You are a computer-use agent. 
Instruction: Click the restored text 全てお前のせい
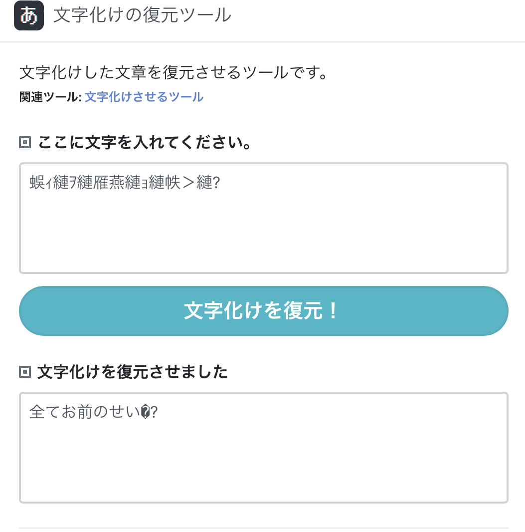85,412
